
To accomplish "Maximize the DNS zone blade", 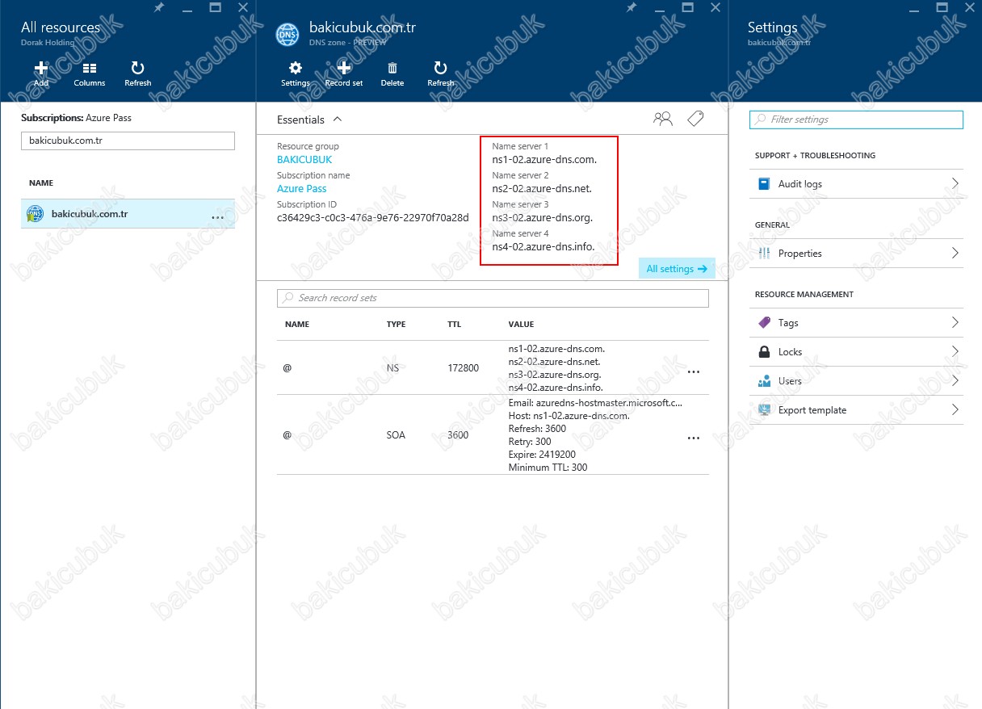I will (687, 7).
